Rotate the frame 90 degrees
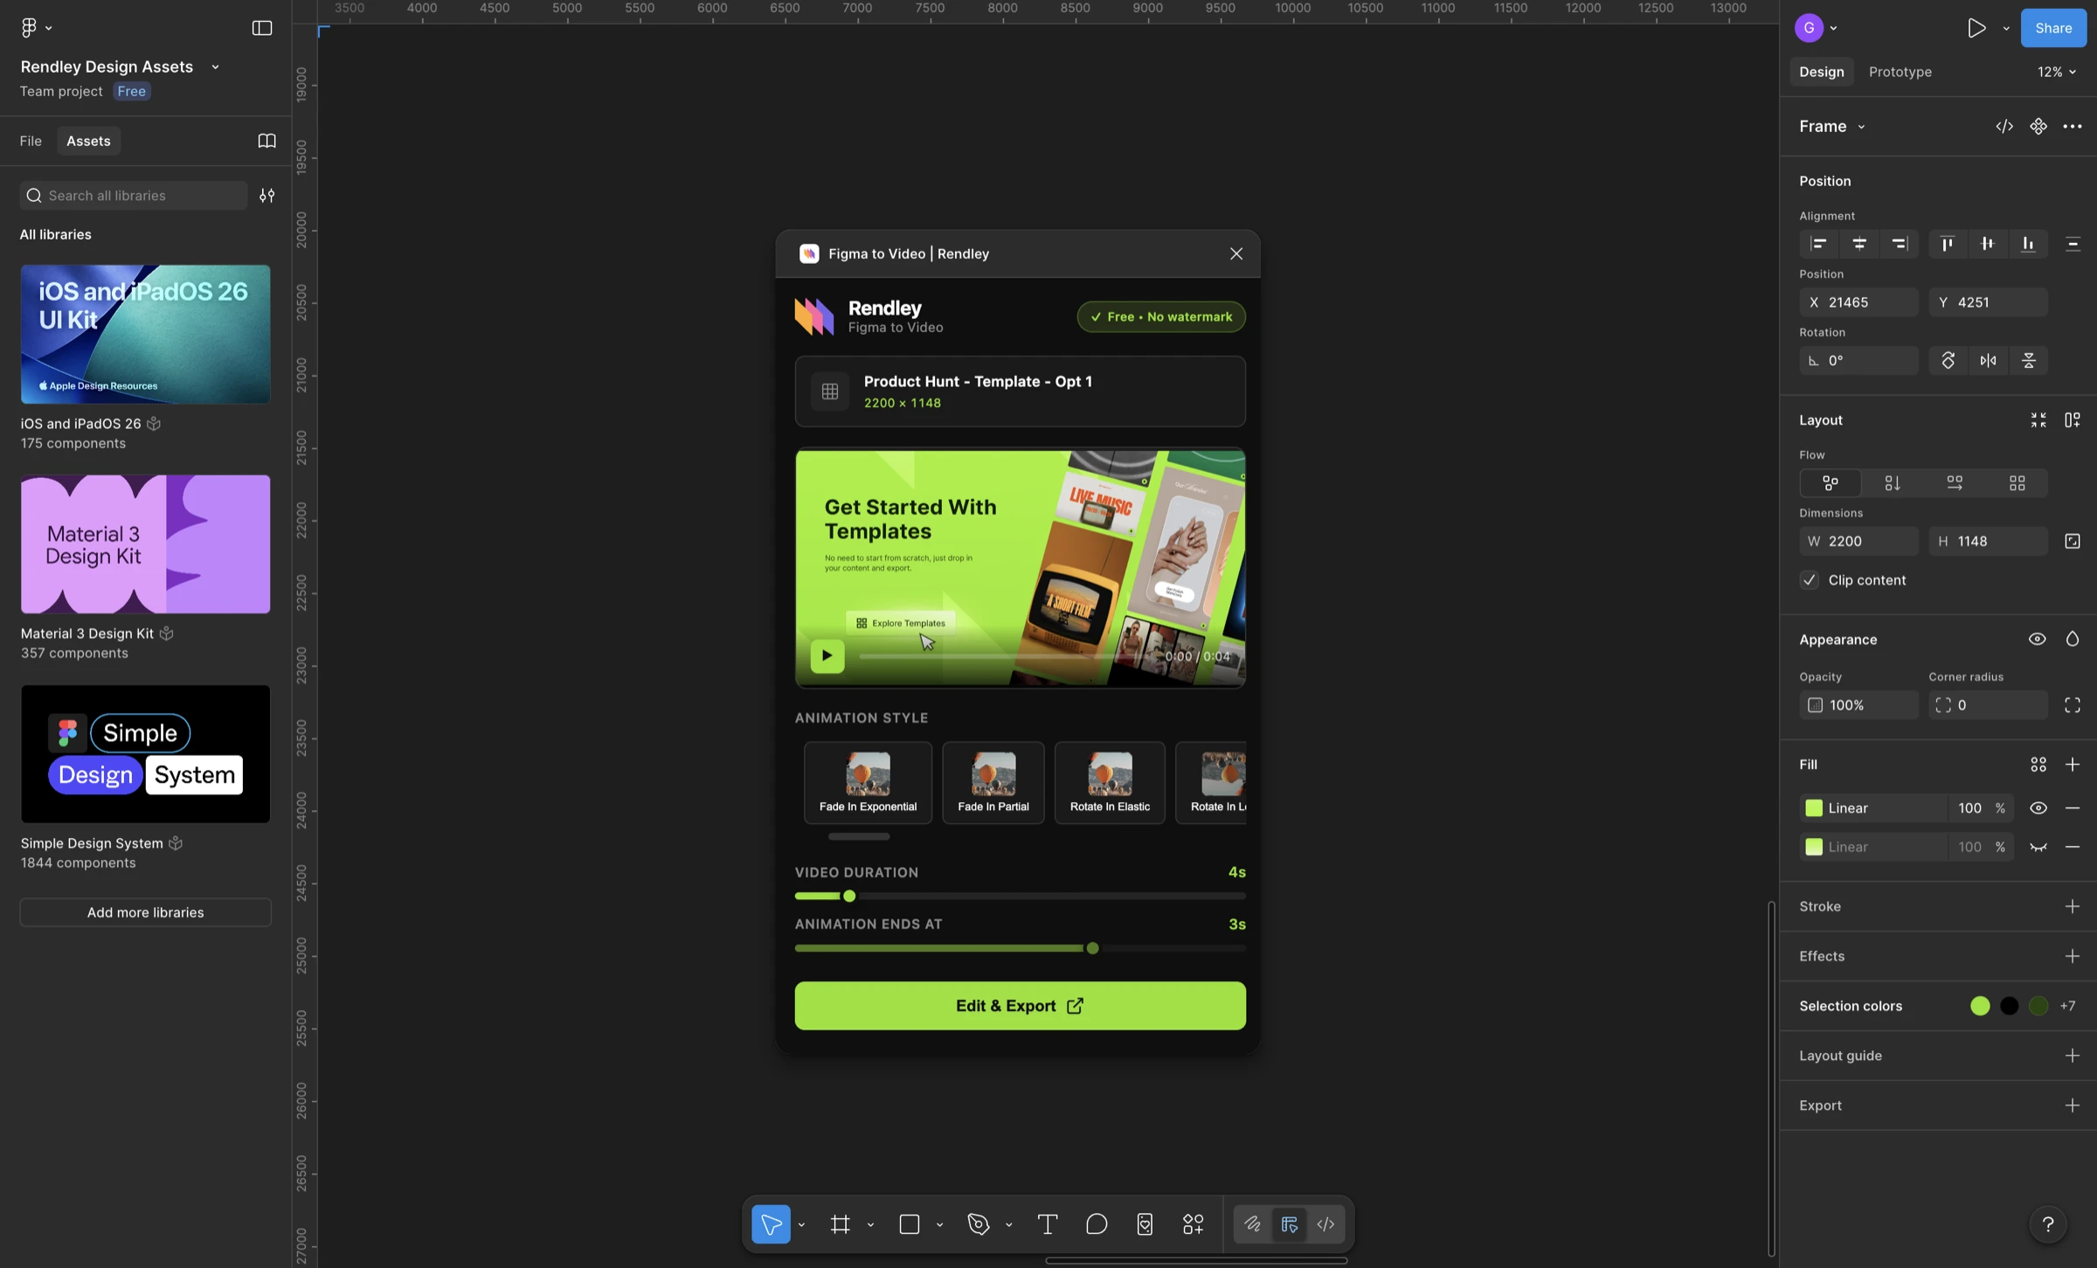The width and height of the screenshot is (2097, 1268). (1948, 360)
